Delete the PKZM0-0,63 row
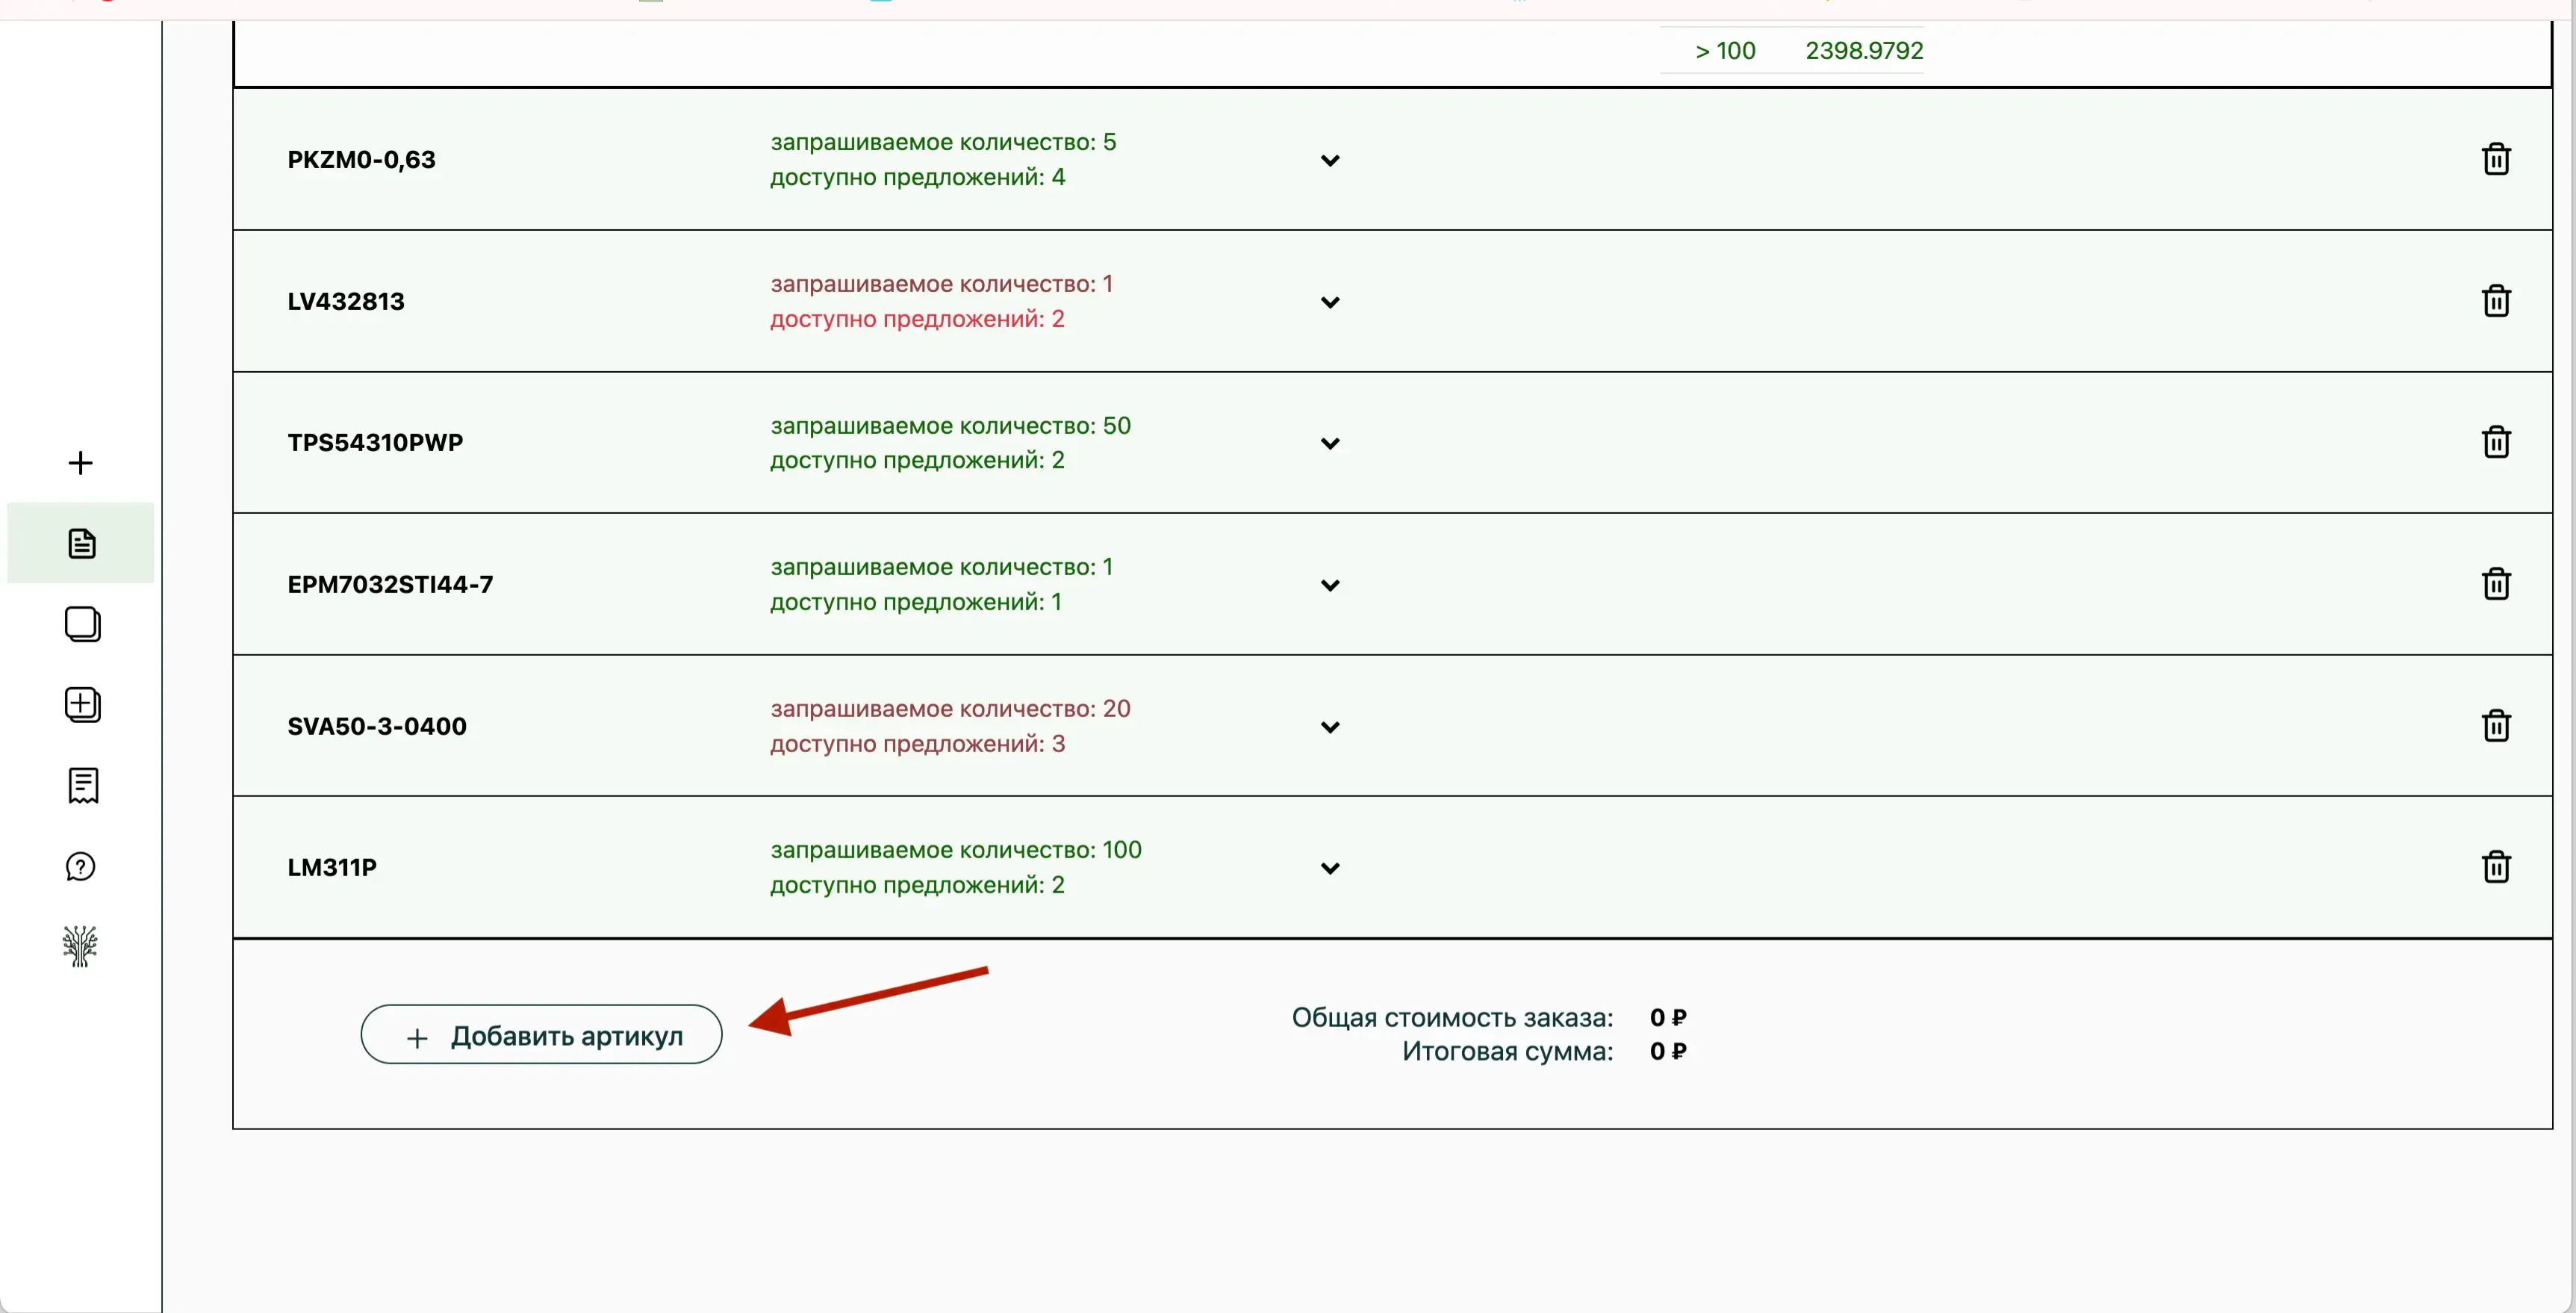This screenshot has width=2576, height=1313. tap(2495, 159)
